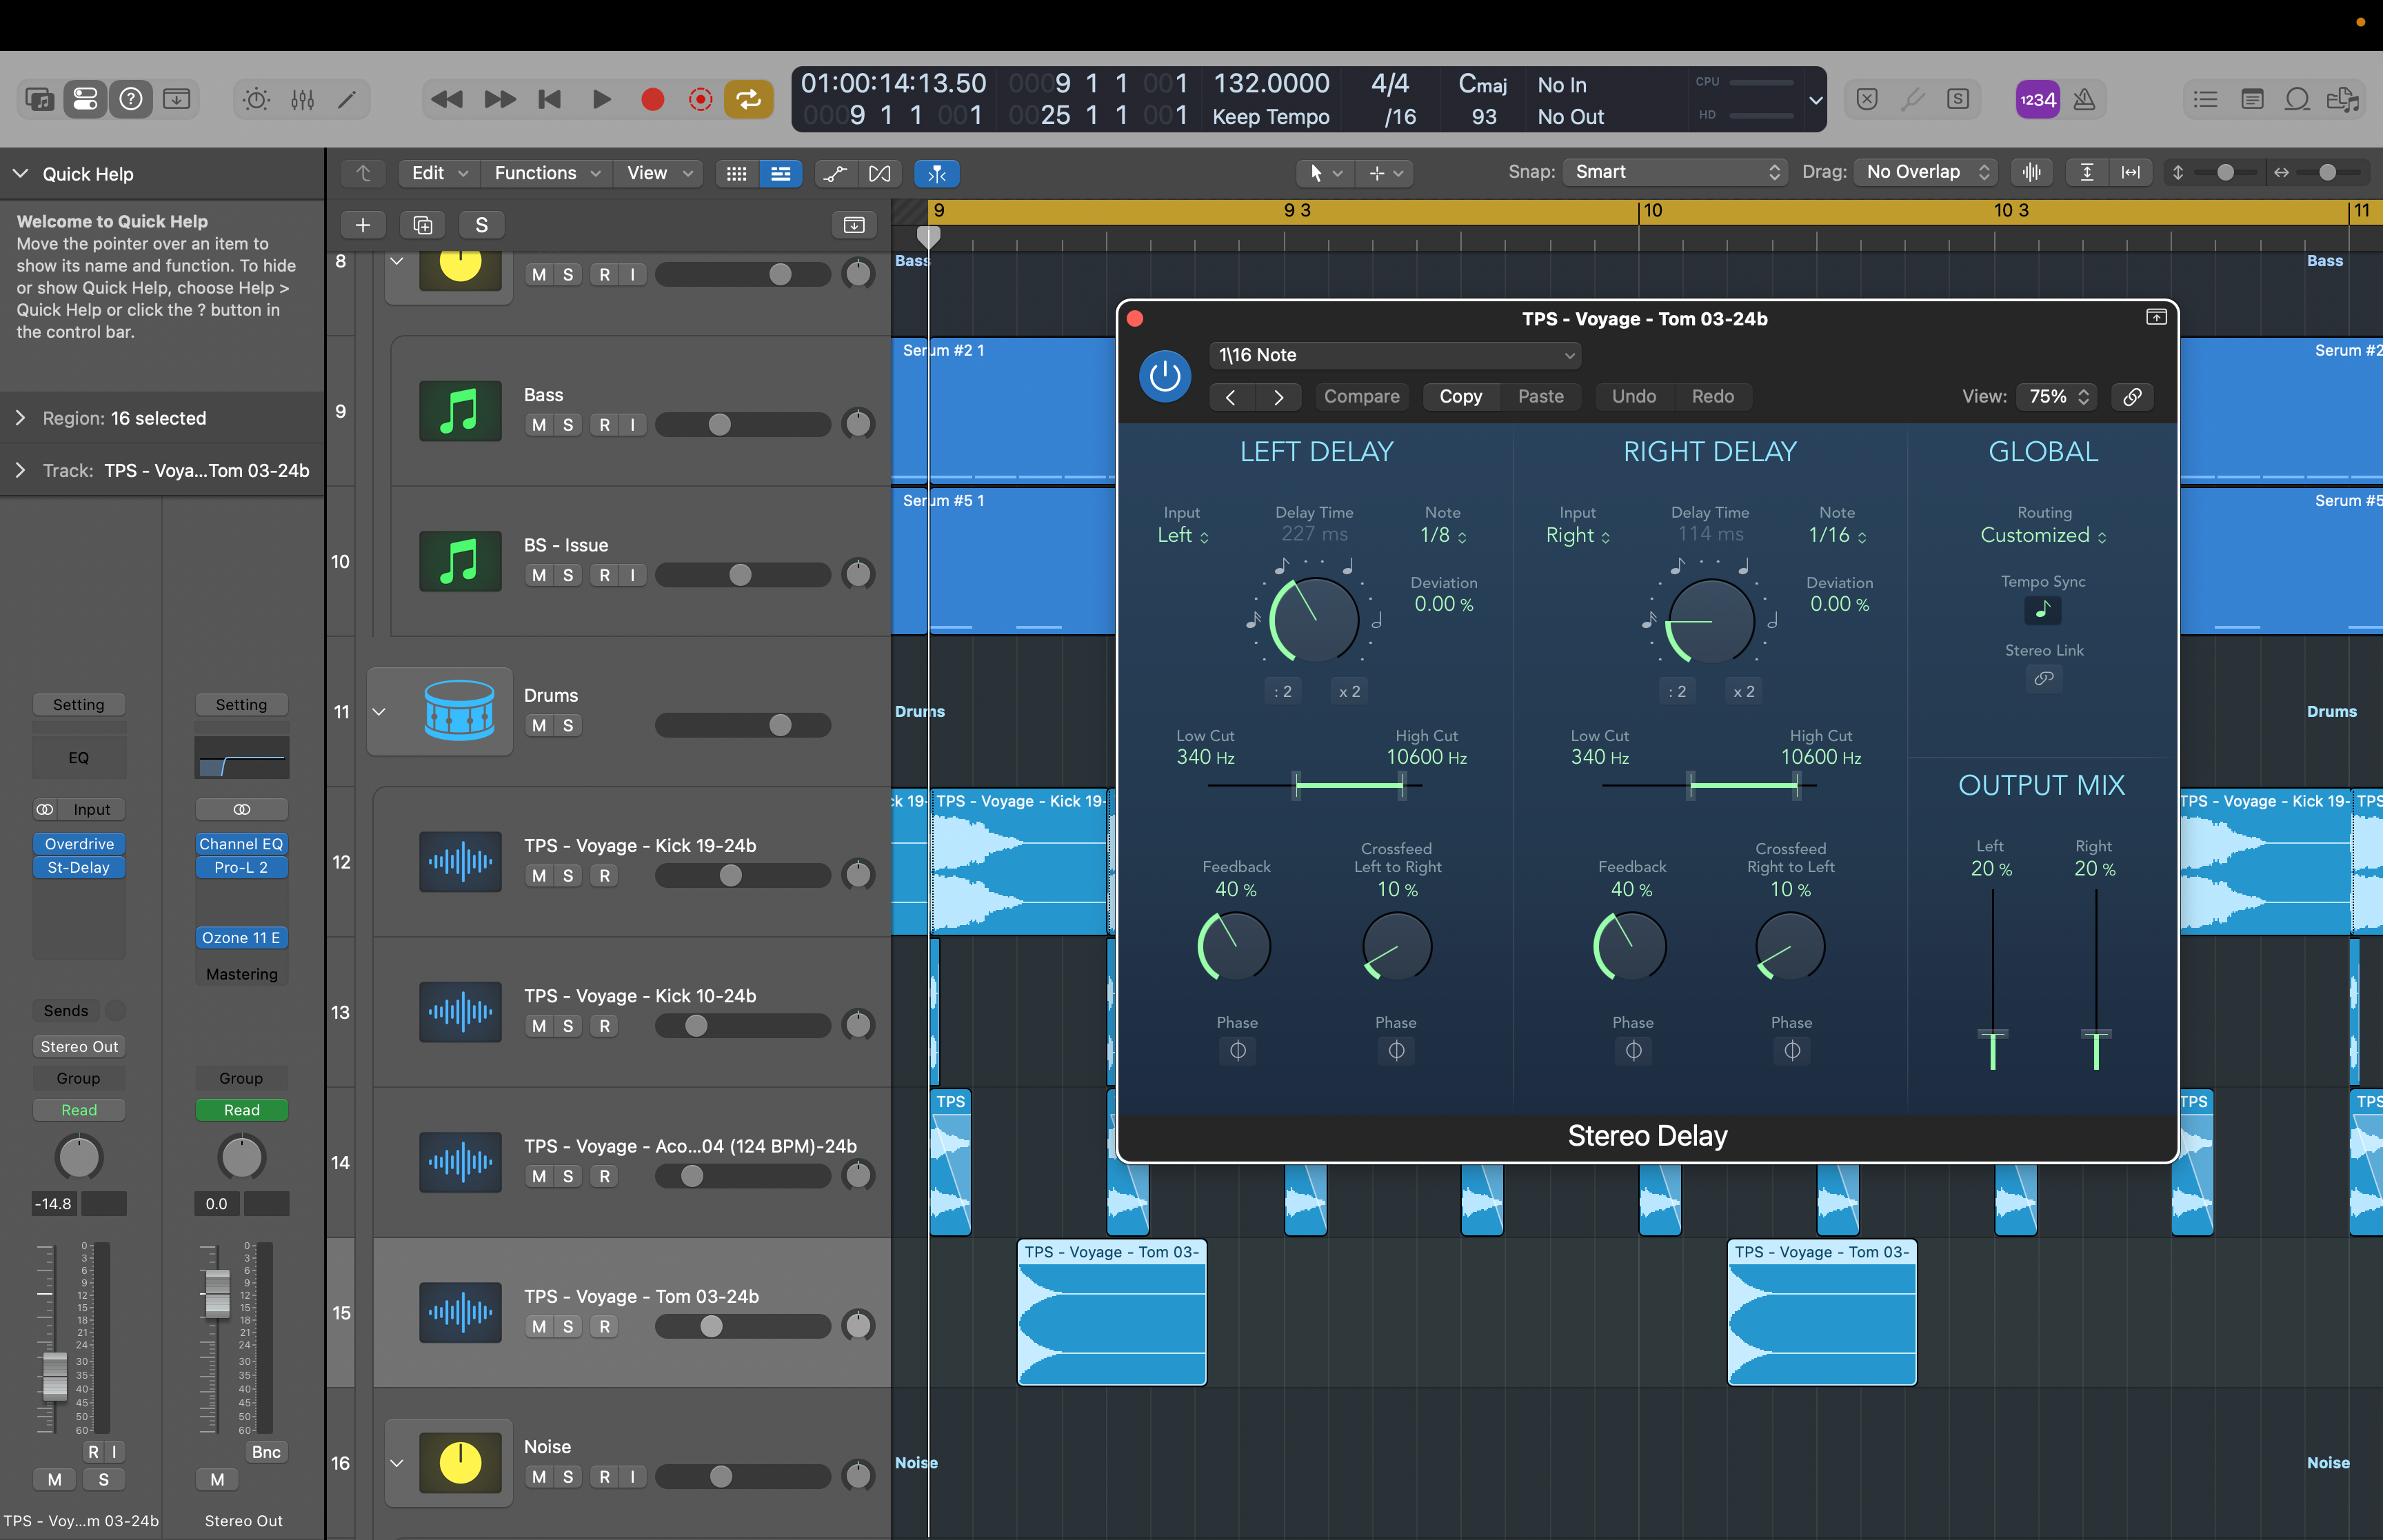This screenshot has width=2383, height=1540.
Task: Enable Stereo Link in Global section
Action: pyautogui.click(x=2043, y=678)
